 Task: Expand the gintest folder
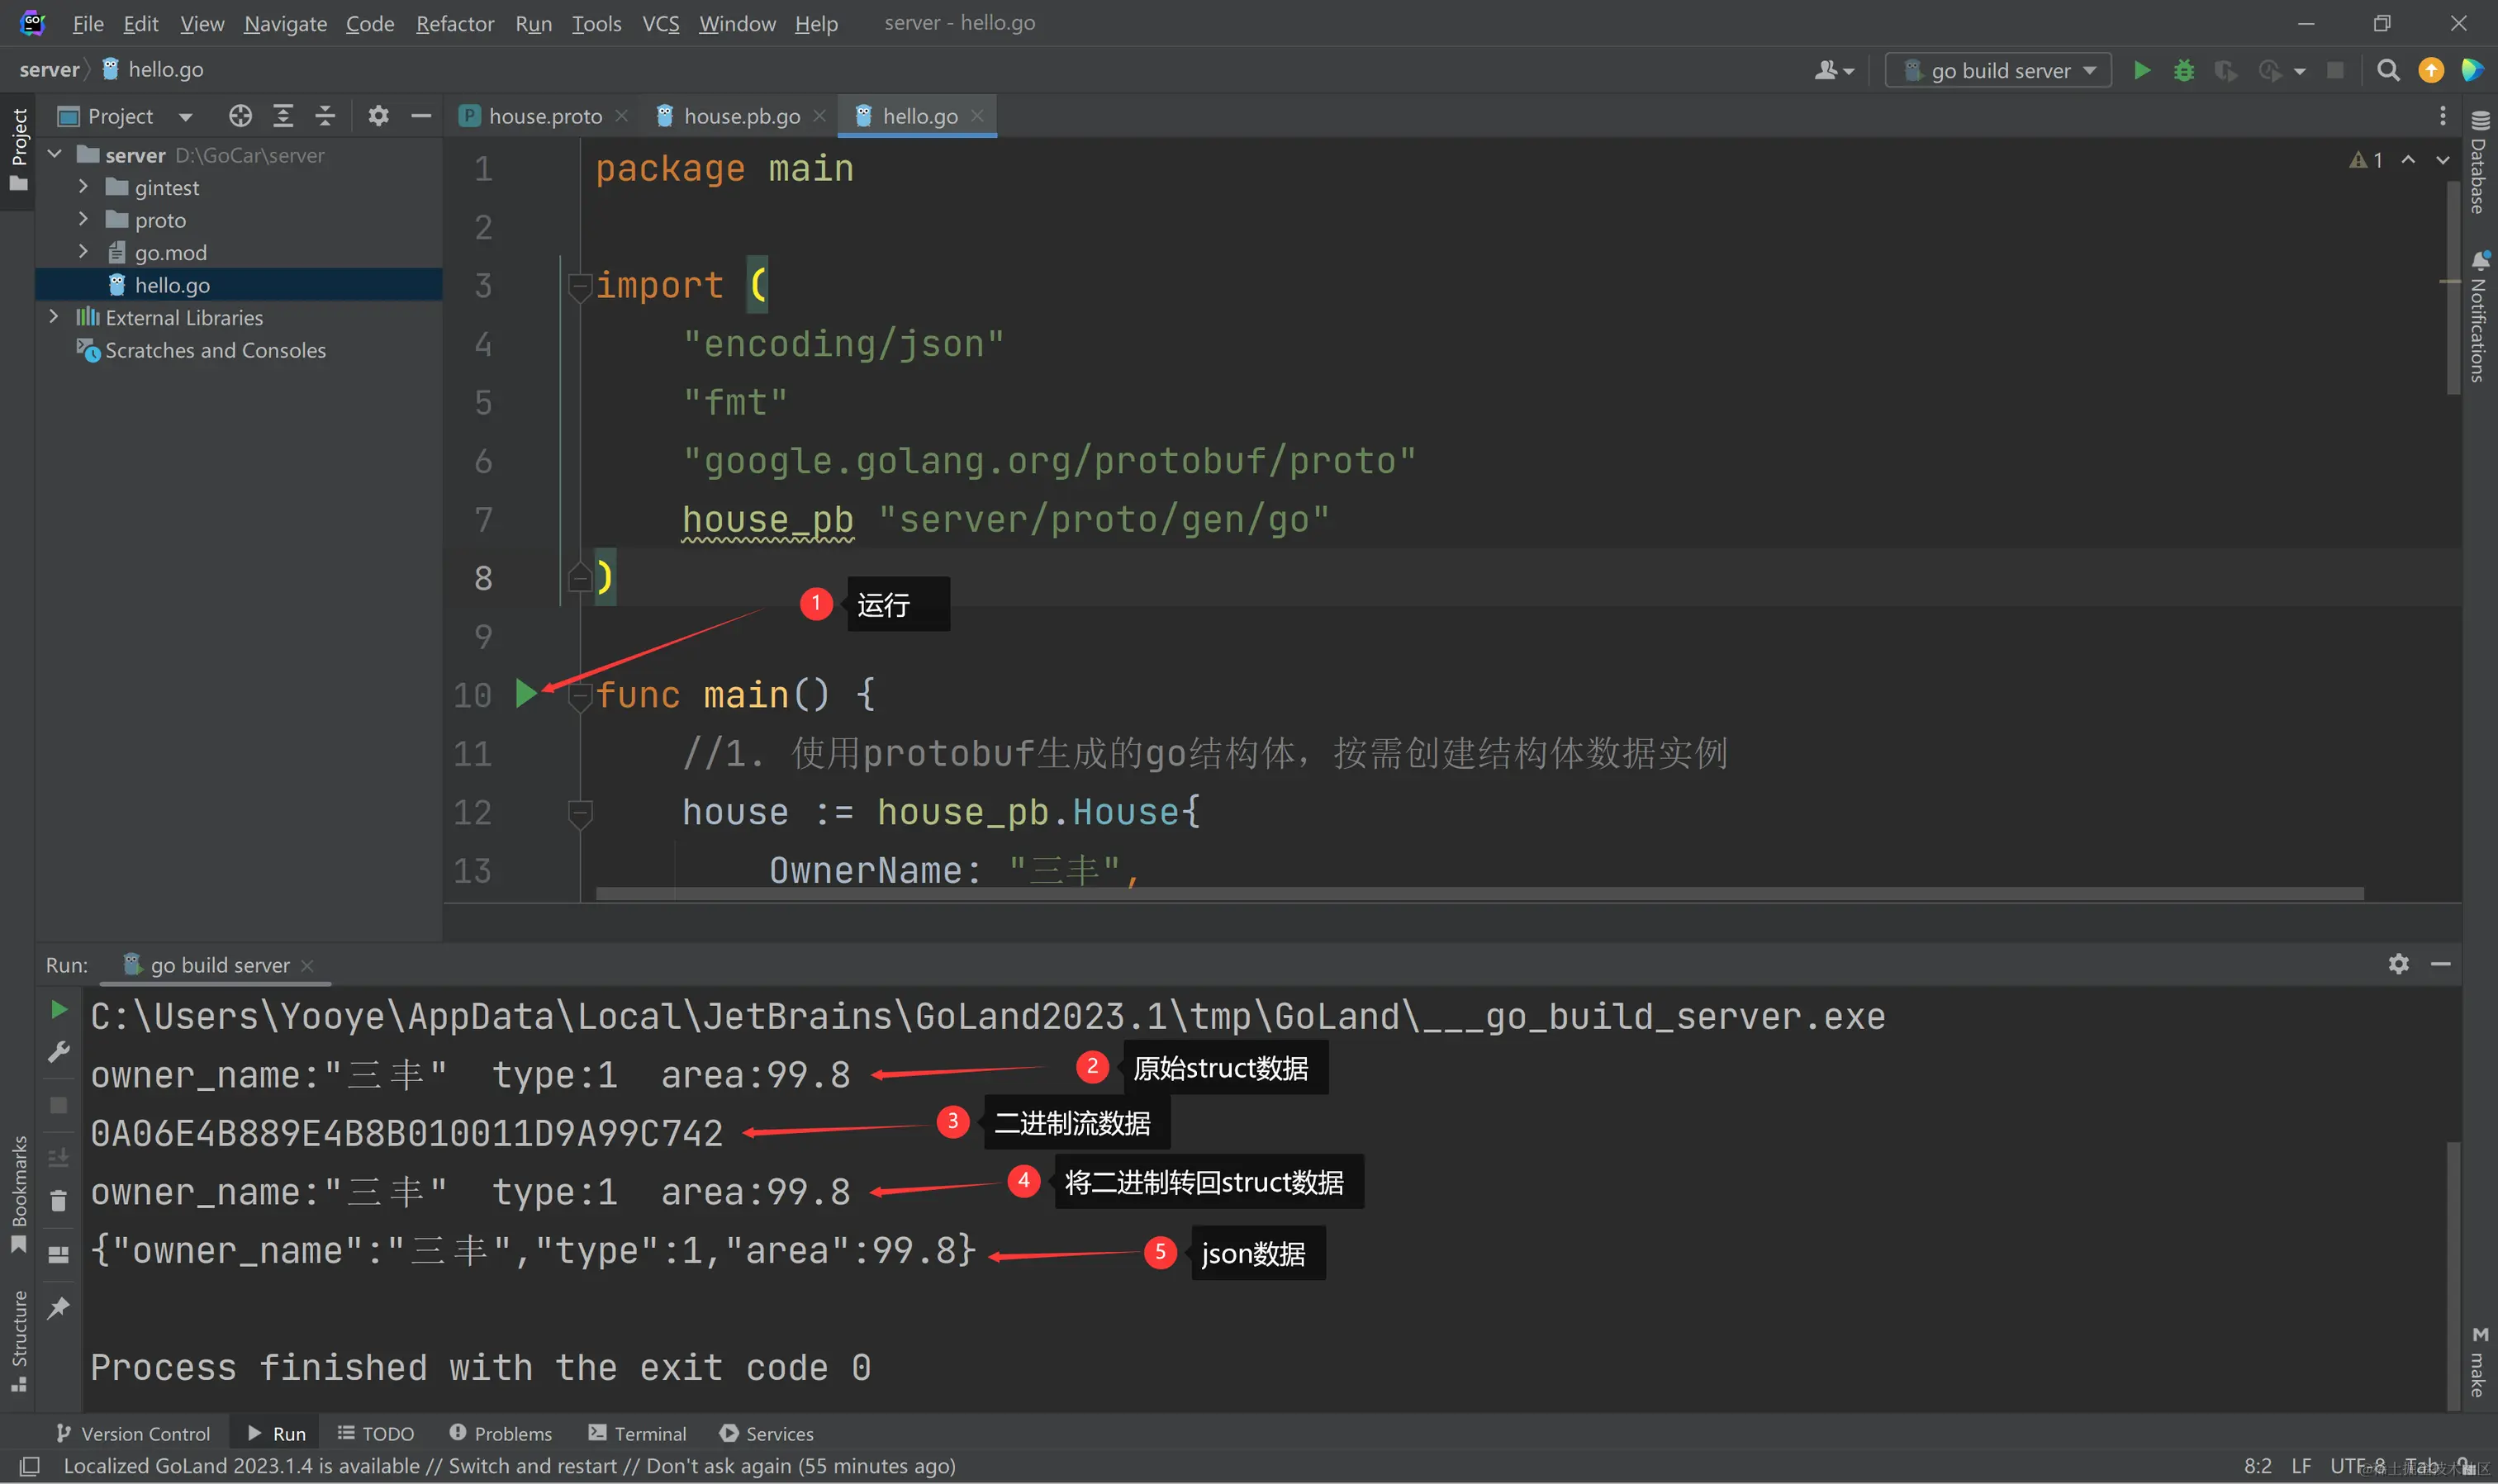point(84,187)
